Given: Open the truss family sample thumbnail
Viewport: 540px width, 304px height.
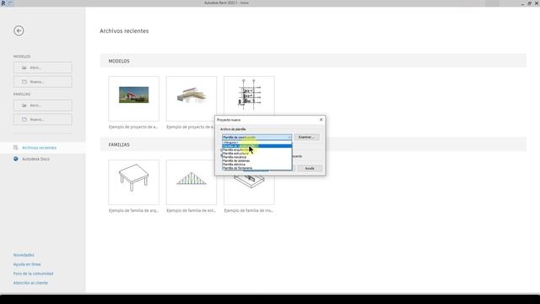Looking at the screenshot, I should [x=192, y=182].
